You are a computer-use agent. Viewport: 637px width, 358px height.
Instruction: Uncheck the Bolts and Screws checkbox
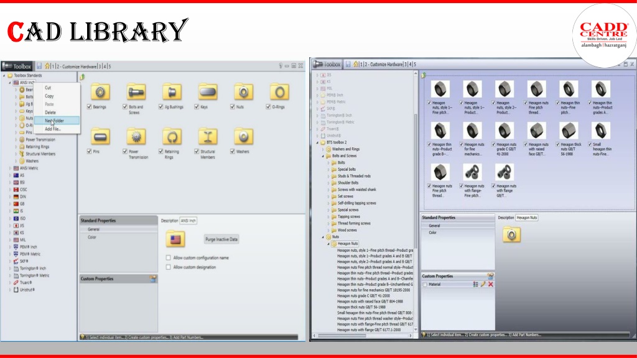124,107
